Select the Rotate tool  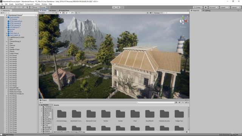(11, 7)
